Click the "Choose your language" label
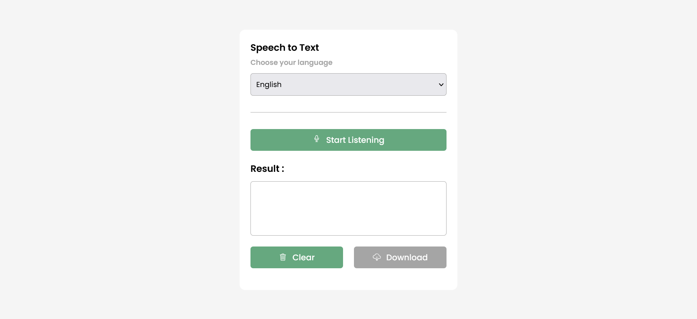Screen dimensions: 697x319 (x=291, y=62)
